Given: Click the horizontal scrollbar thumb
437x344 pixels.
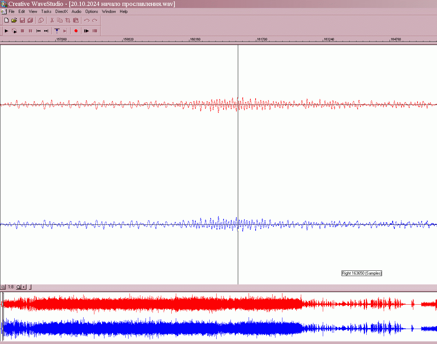Looking at the screenshot, I should [30, 287].
